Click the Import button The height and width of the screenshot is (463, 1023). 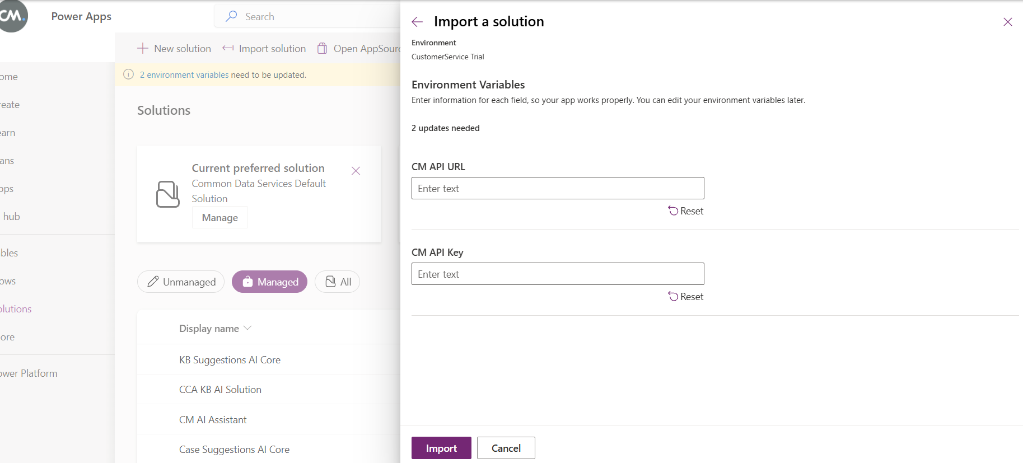[441, 448]
